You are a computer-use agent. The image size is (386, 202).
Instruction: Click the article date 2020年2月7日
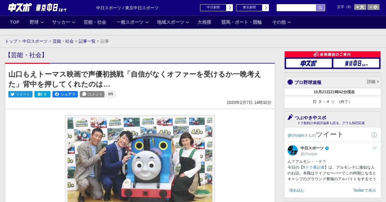[x=249, y=103]
